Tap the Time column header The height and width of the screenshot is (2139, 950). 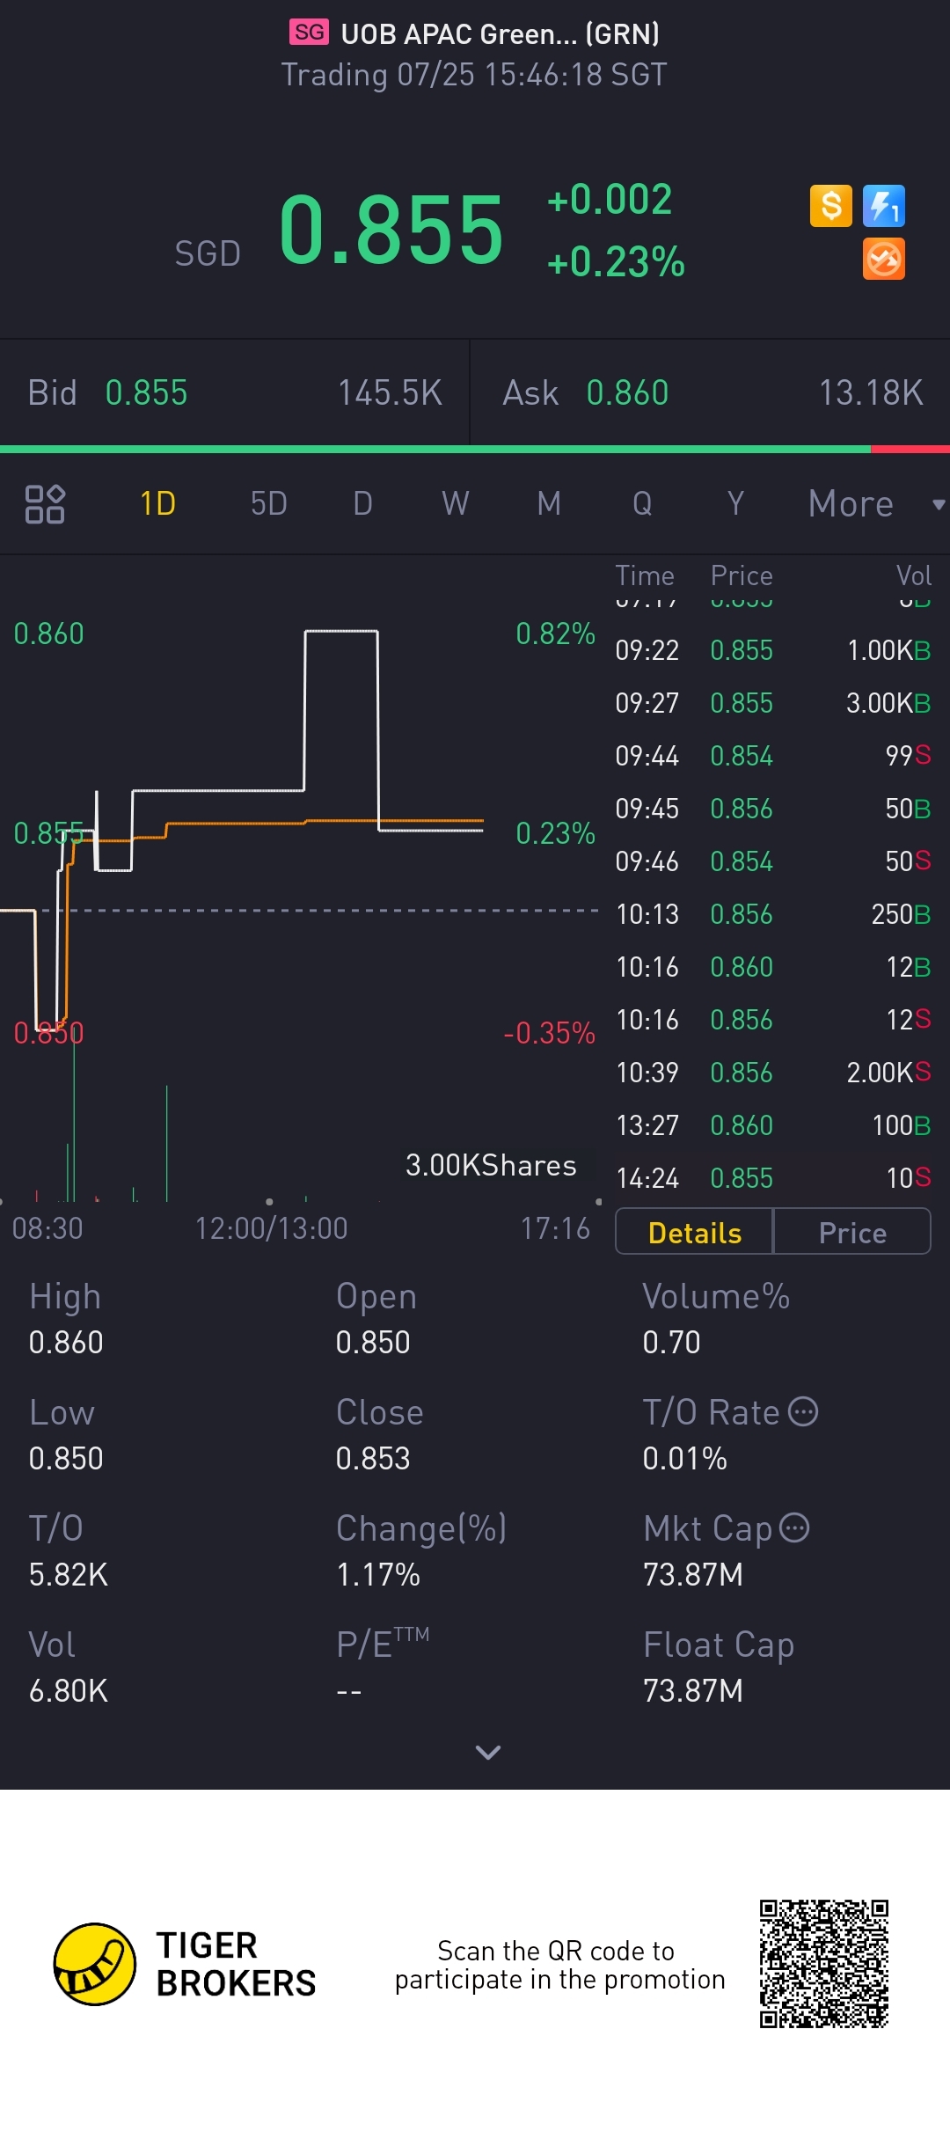pos(645,575)
